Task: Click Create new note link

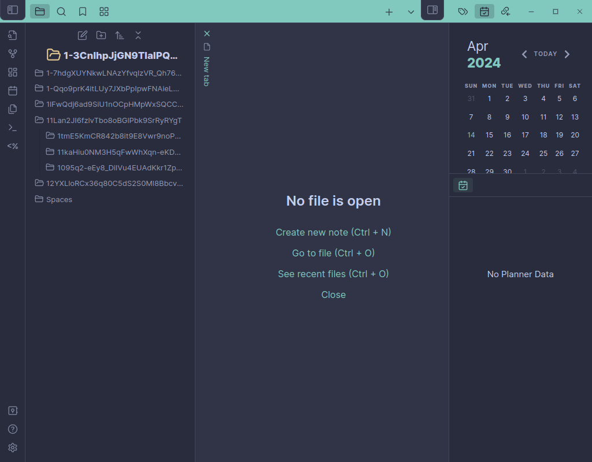Action: coord(333,232)
